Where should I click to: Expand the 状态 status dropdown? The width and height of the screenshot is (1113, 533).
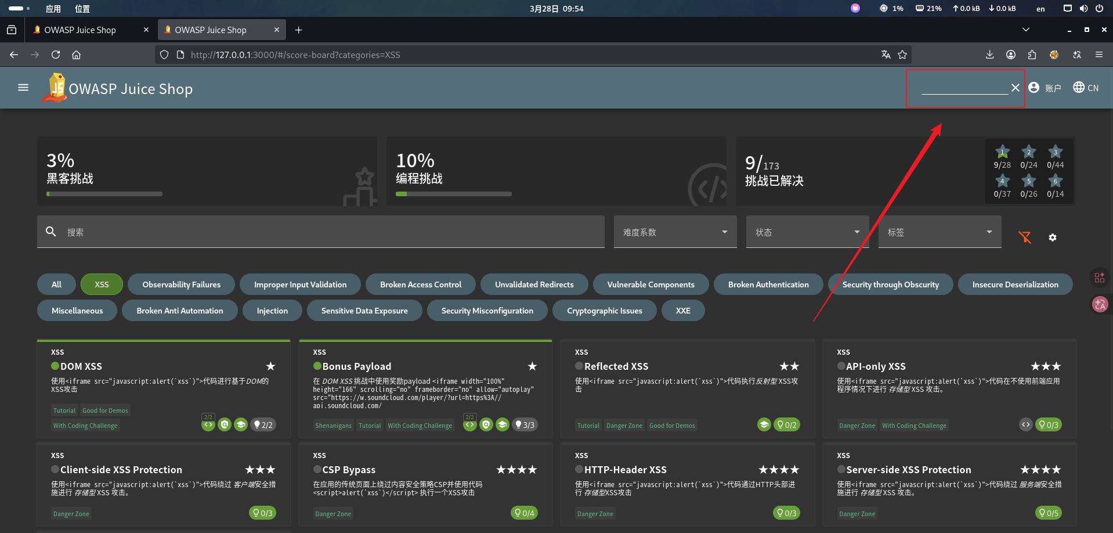point(808,232)
